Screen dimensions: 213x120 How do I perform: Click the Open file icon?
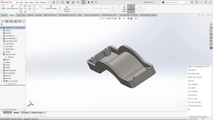click(62, 2)
